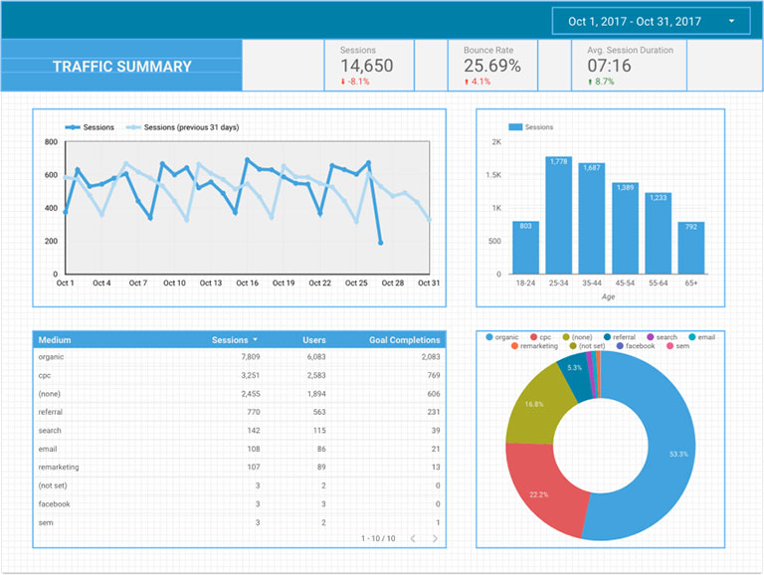Click the 25.69% Bounce Rate scorecard value
Screen dimensions: 764x575
tap(492, 66)
